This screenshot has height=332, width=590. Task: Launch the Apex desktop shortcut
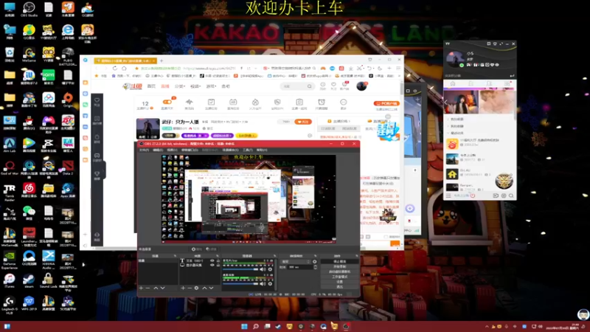(68, 190)
